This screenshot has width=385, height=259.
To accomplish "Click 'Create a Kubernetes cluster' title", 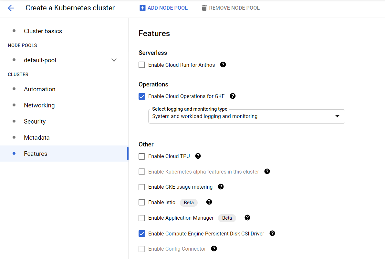I will click(70, 8).
